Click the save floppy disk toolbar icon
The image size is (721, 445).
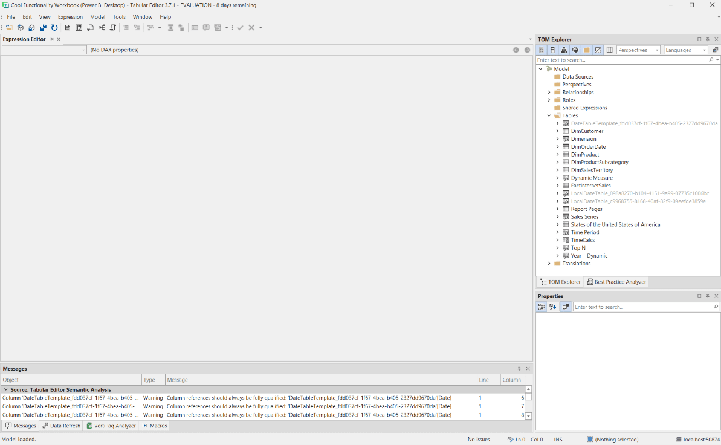click(43, 28)
